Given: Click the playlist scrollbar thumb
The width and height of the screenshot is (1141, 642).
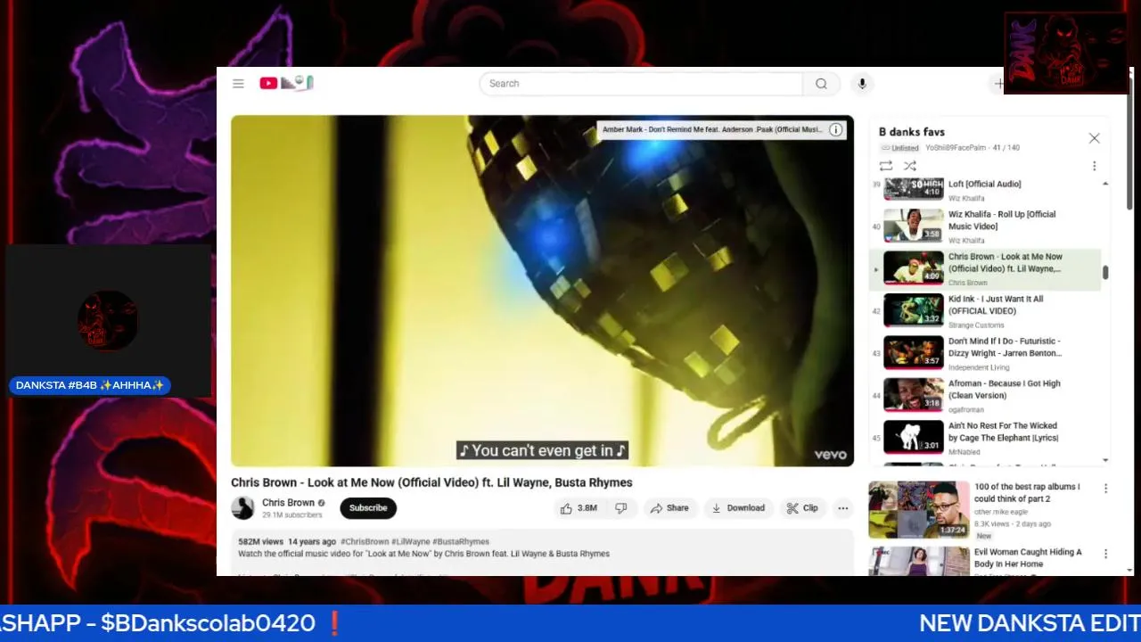Looking at the screenshot, I should tap(1106, 273).
